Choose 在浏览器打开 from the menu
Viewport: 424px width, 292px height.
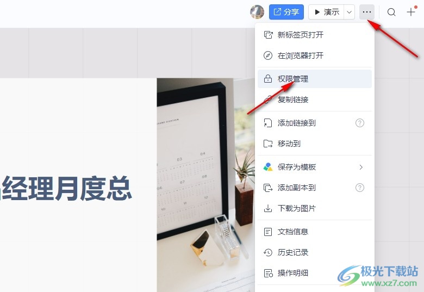coord(315,55)
